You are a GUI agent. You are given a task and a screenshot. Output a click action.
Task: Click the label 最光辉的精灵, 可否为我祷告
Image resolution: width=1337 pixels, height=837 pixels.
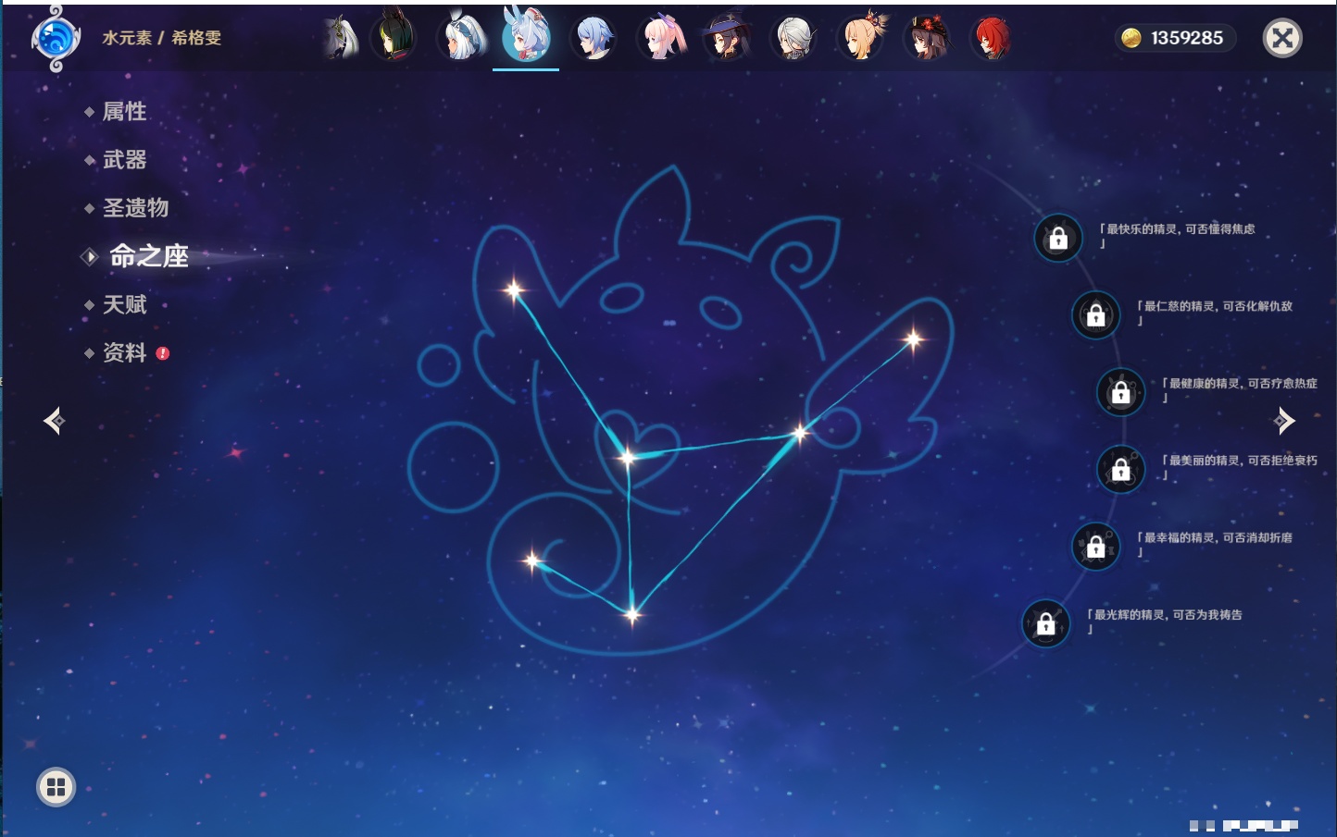pos(1165,620)
